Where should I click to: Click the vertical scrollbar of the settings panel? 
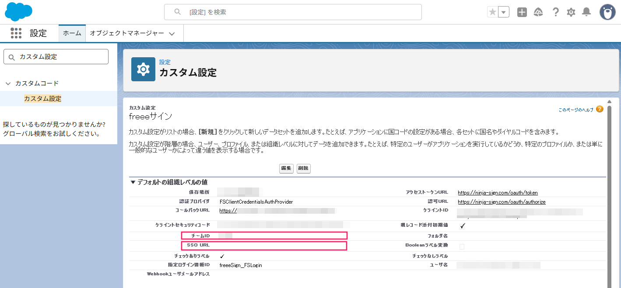click(609, 197)
